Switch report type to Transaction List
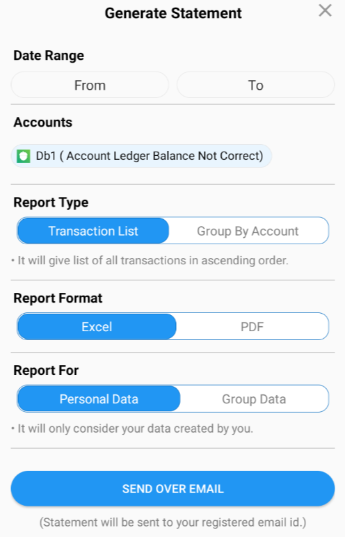The width and height of the screenshot is (345, 537). tap(93, 231)
